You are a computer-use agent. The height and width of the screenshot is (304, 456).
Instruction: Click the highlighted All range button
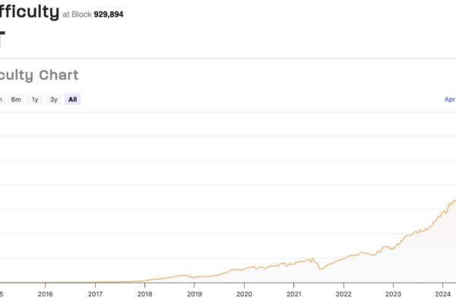point(72,100)
